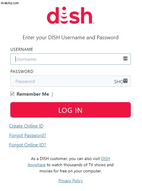Viewport: 142px width, 191px height.
Task: Focus the Password input field
Action: coord(71,81)
